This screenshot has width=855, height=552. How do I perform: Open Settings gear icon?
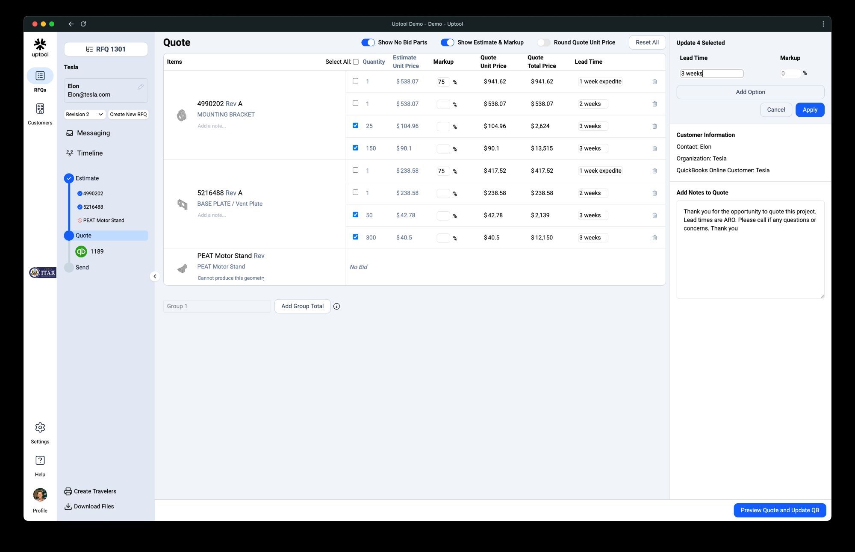(x=40, y=428)
